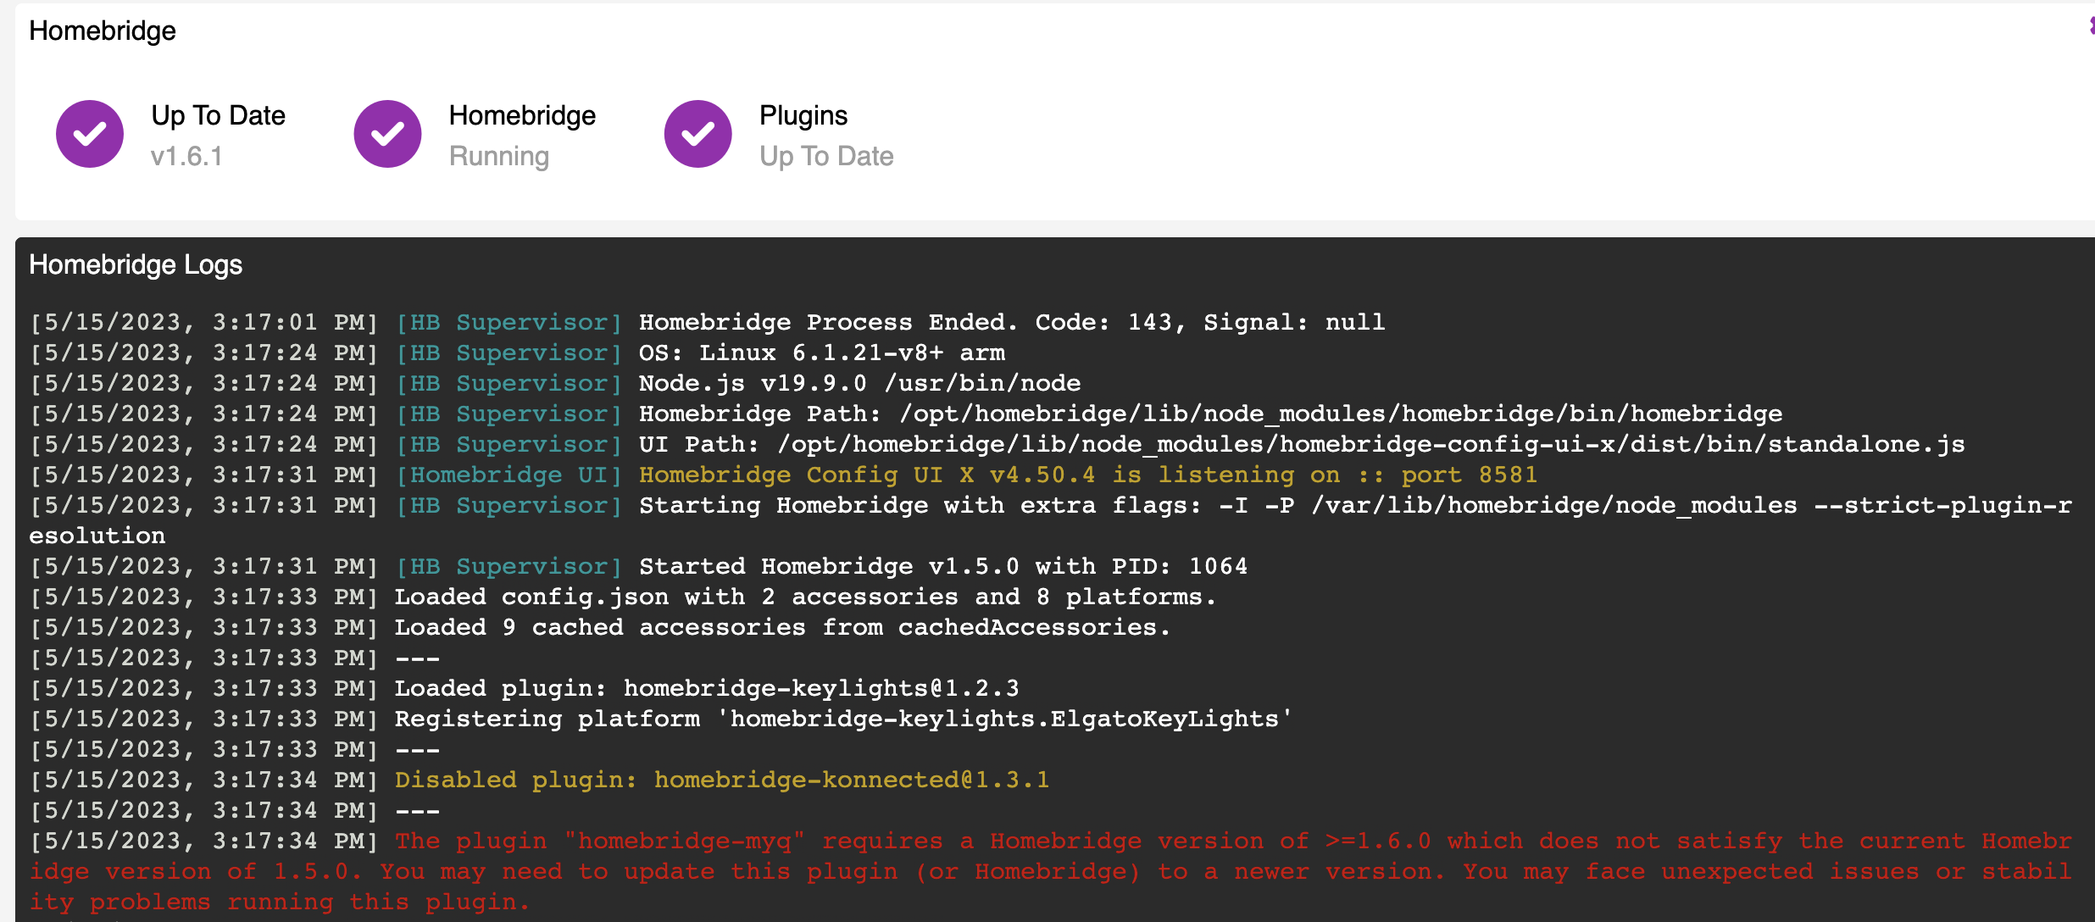Click the Up To Date status checkmark icon
Viewport: 2095px width, 922px height.
coord(90,133)
